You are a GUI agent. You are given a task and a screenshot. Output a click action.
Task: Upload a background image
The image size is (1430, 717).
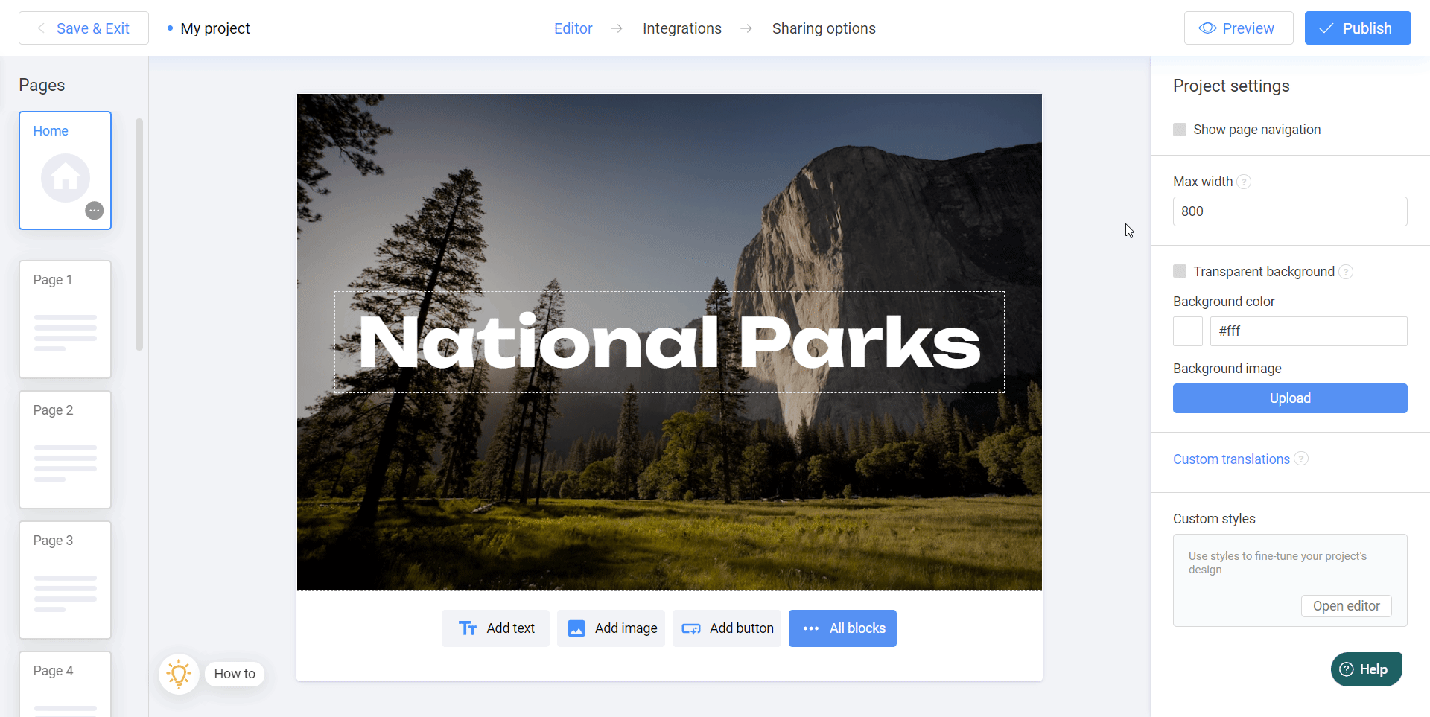coord(1290,398)
